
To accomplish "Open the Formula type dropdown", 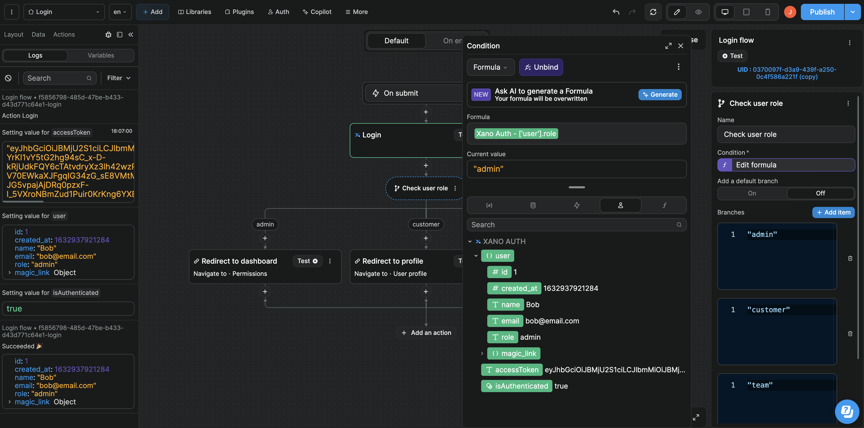I will [x=490, y=67].
